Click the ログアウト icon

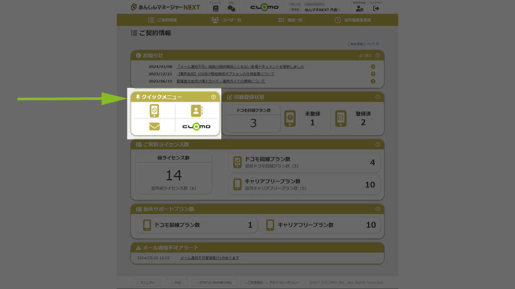(x=376, y=9)
